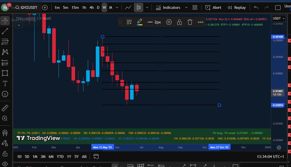Activate the zoom in tool

point(5,118)
